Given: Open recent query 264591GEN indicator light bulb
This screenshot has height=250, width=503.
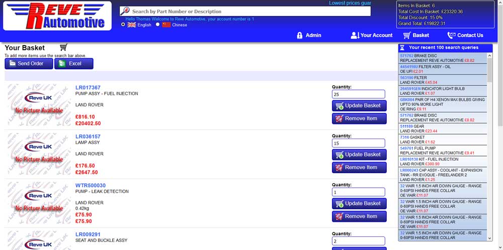Looking at the screenshot, I should click(443, 91).
